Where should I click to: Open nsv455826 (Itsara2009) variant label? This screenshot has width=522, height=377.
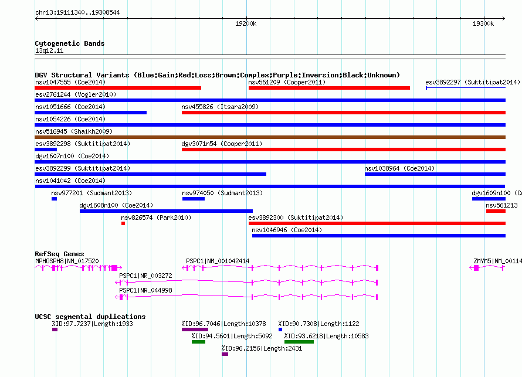(220, 107)
